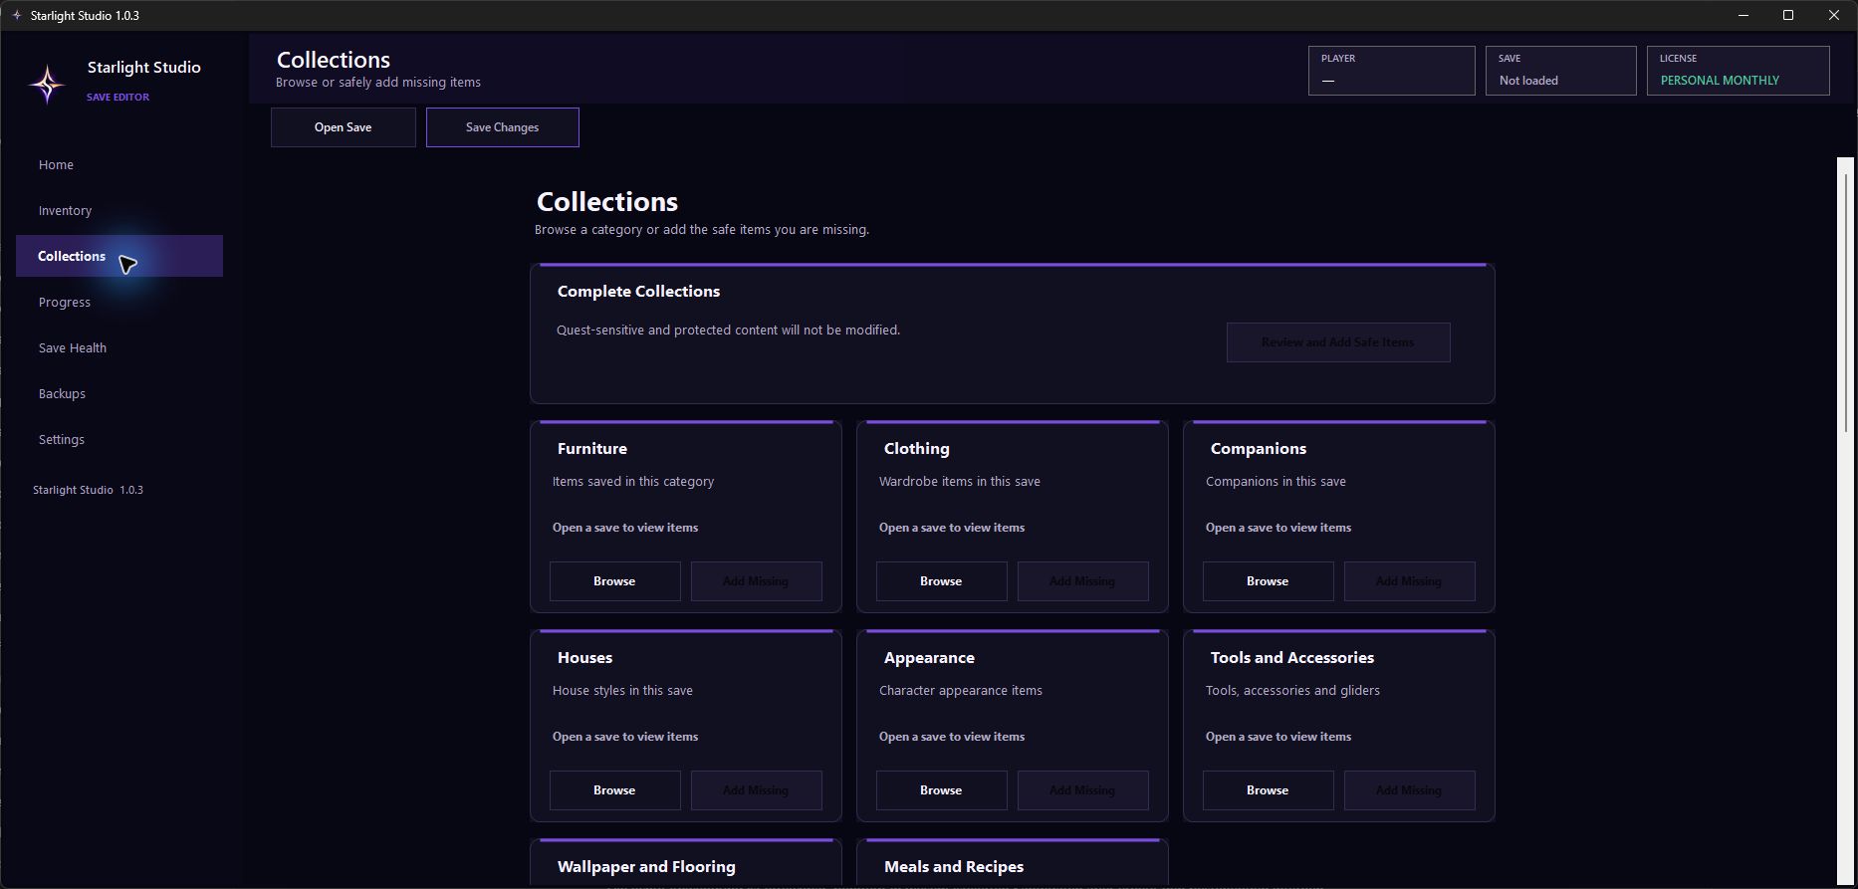
Task: Click Add Missing for Clothing
Action: pos(1083,581)
